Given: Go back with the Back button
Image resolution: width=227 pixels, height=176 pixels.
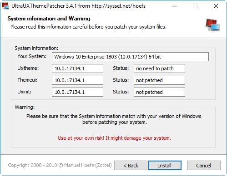Looking at the screenshot, I should [131, 165].
